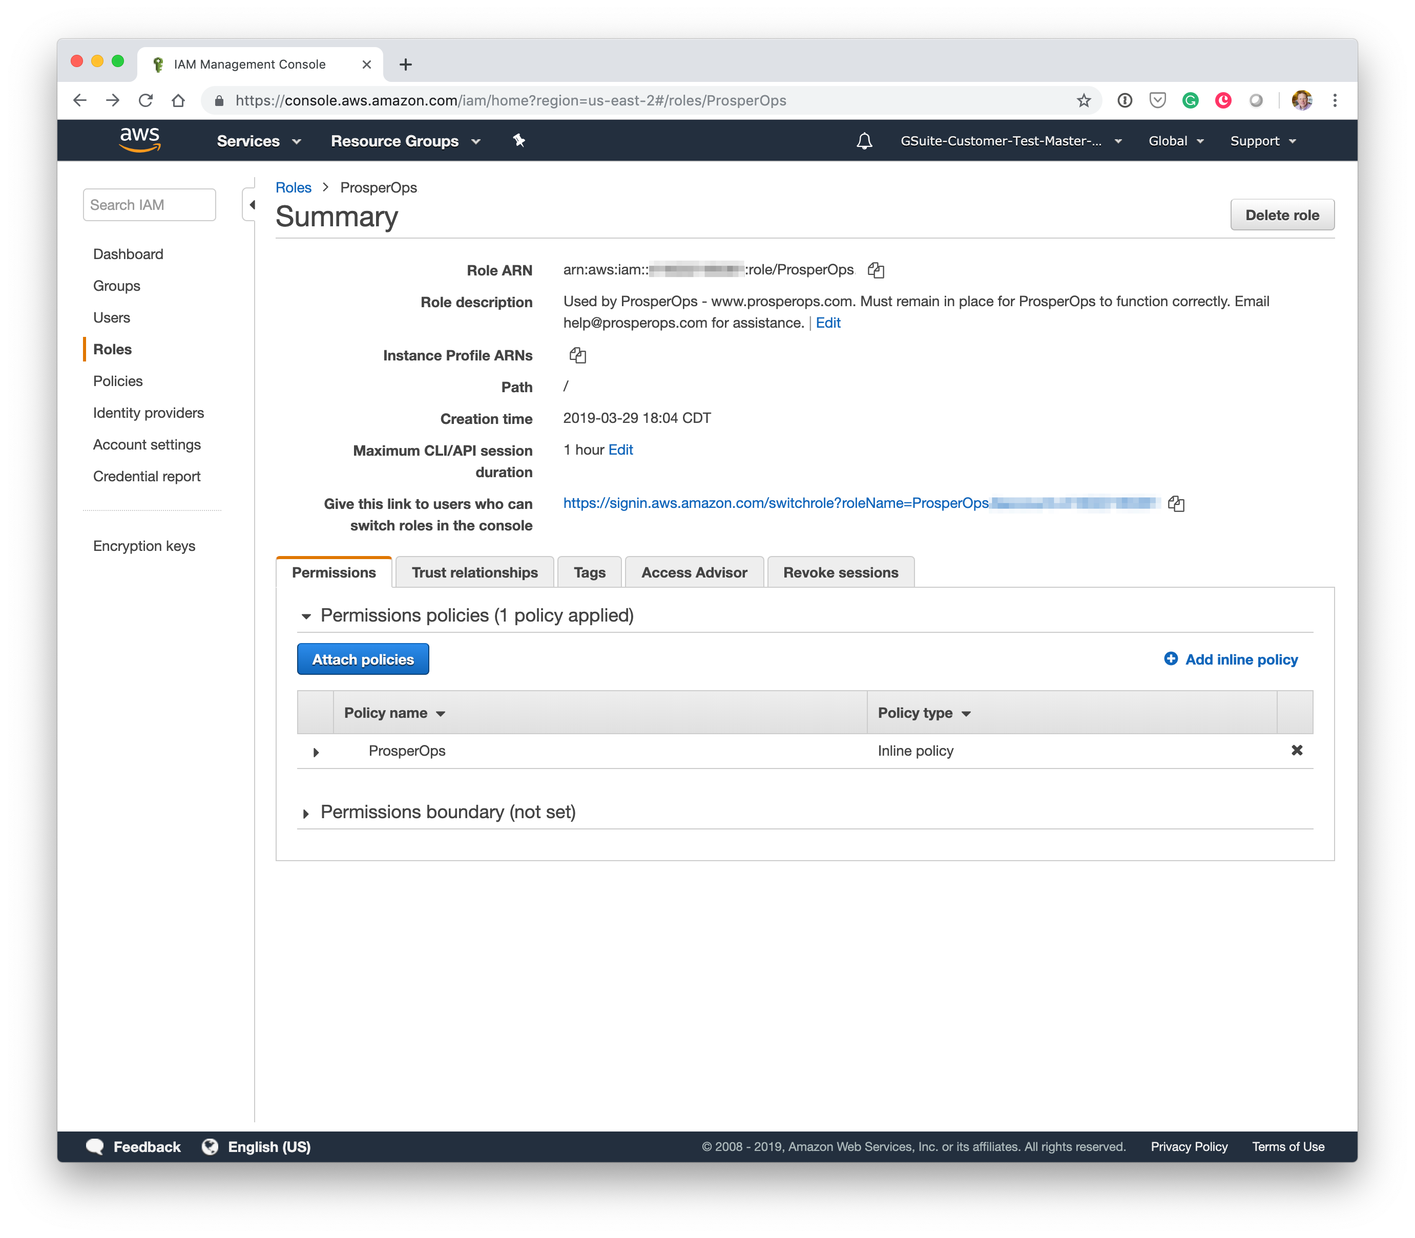The height and width of the screenshot is (1238, 1415).
Task: Go back in browser history
Action: 80,101
